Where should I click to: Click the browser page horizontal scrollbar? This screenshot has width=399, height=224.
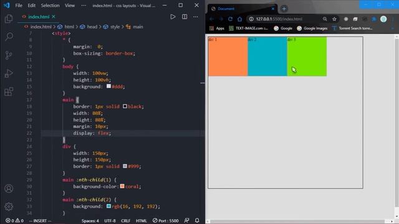coord(297,222)
